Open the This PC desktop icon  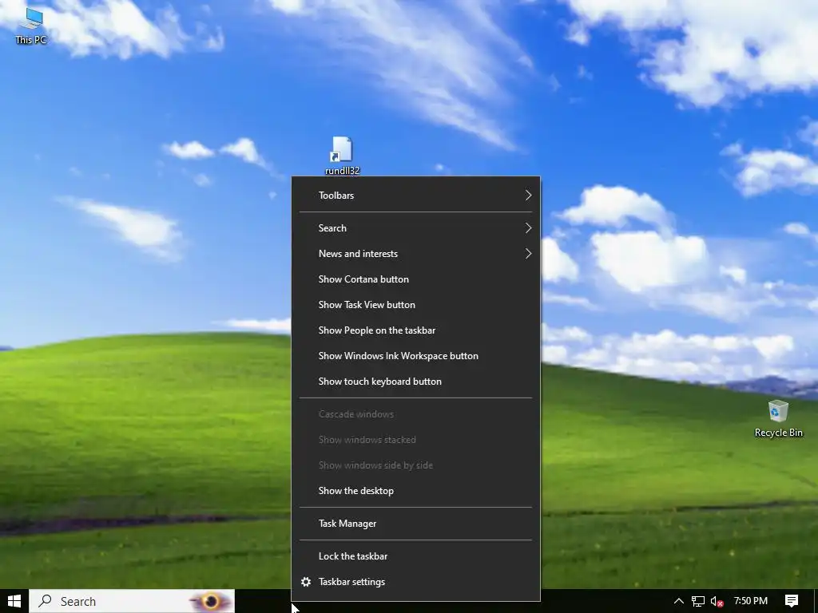click(31, 26)
